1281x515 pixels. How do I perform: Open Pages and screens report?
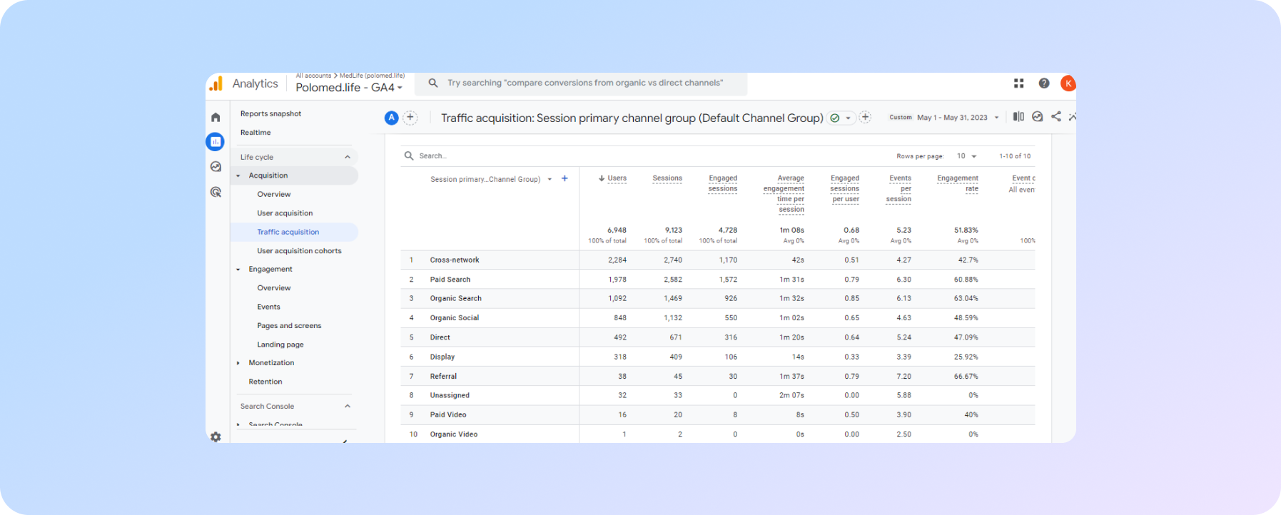(x=289, y=326)
